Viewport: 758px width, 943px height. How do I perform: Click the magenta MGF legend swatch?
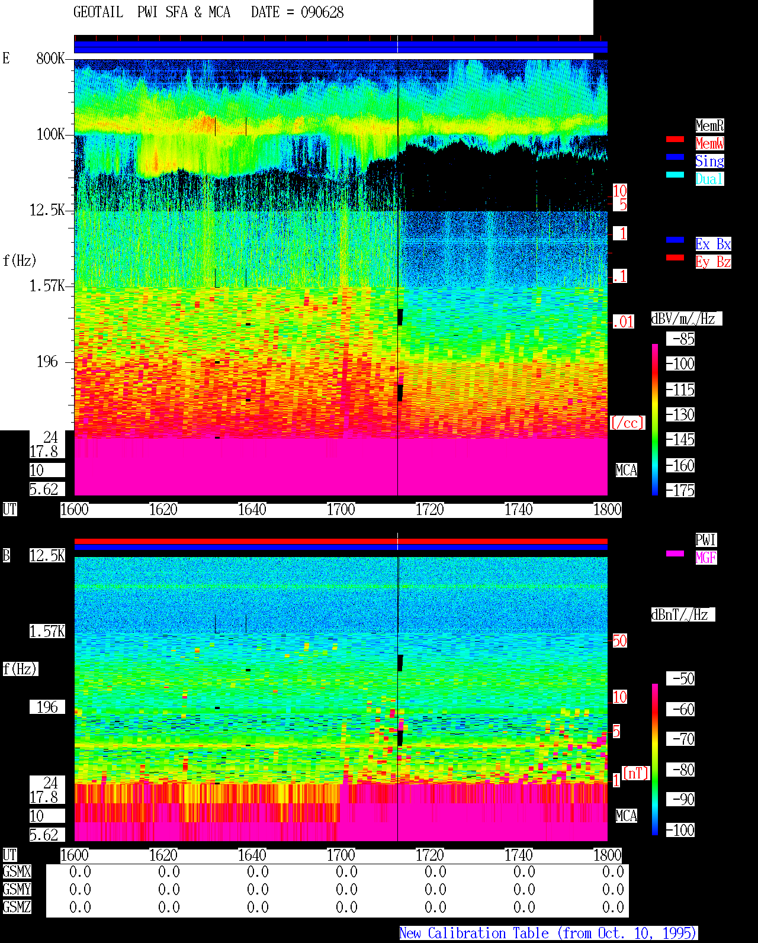point(675,553)
